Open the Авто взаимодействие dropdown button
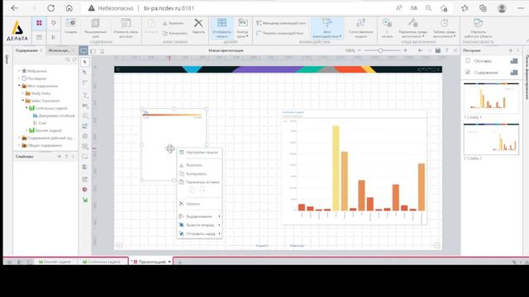 click(x=327, y=27)
